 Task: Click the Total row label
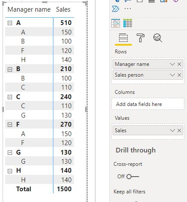tap(24, 189)
